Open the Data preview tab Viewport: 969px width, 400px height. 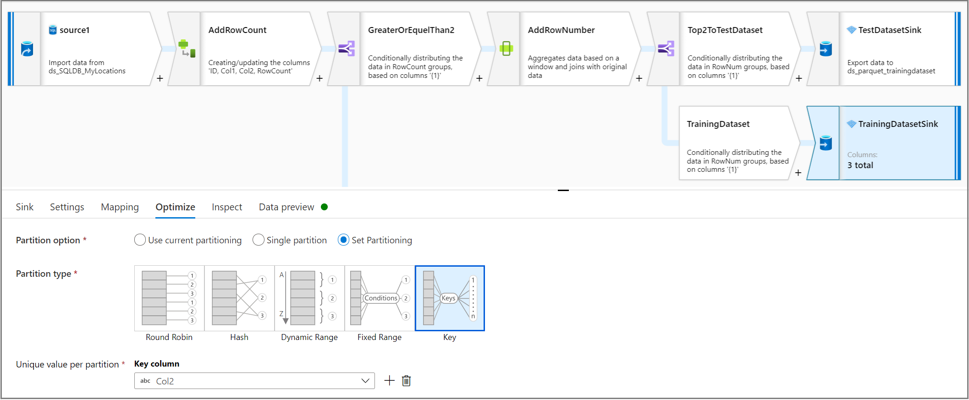tap(286, 207)
